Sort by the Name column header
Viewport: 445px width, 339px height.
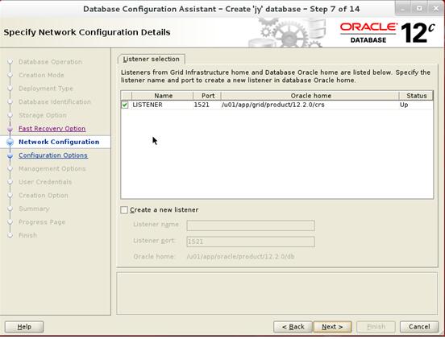[x=162, y=96]
